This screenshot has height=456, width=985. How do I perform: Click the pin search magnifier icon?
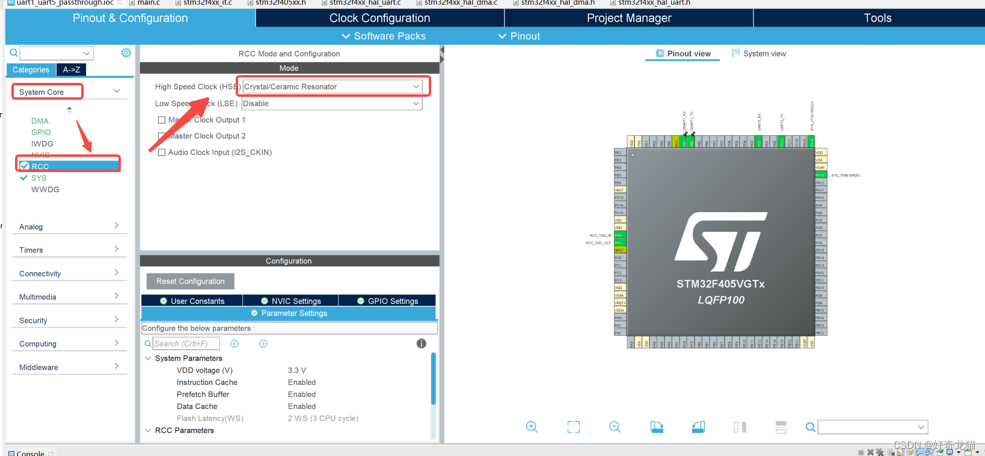(811, 427)
